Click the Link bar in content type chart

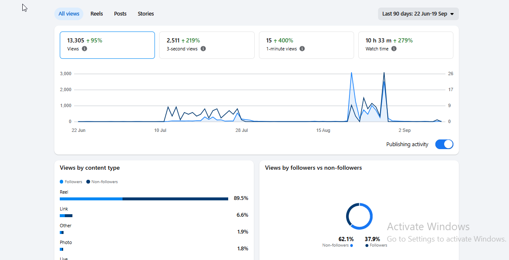(66, 215)
